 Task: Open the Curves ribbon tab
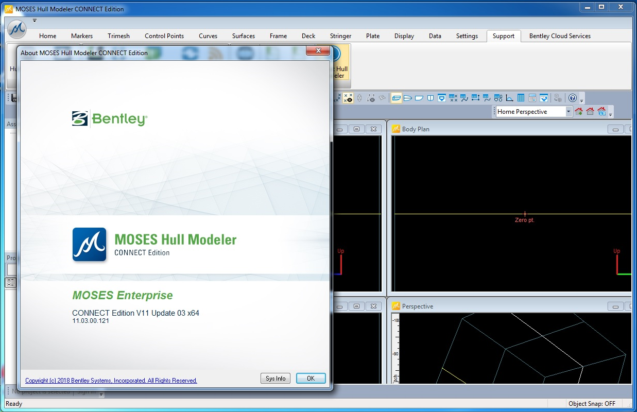(208, 36)
